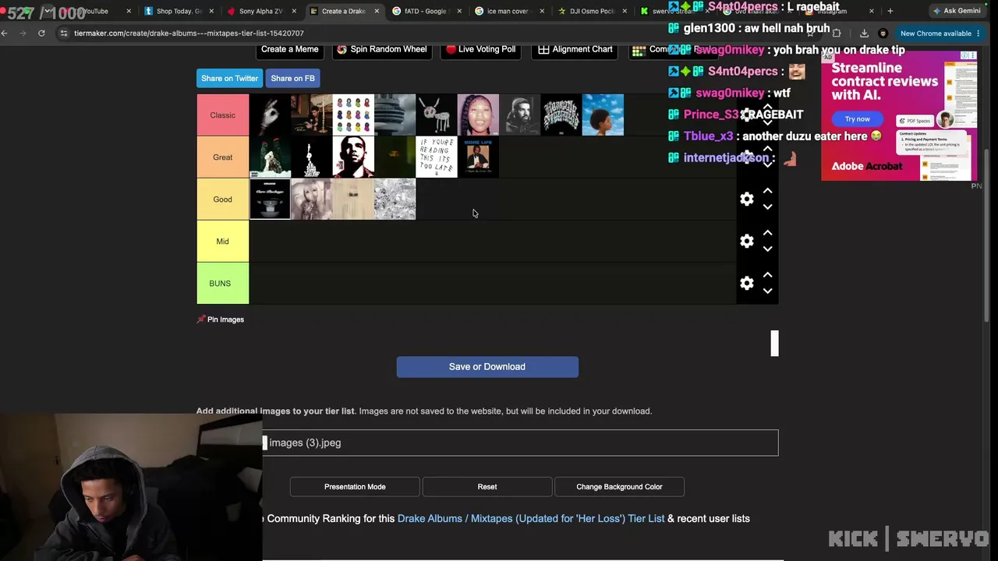998x561 pixels.
Task: Click the Pin Images pushpin icon
Action: tap(201, 319)
